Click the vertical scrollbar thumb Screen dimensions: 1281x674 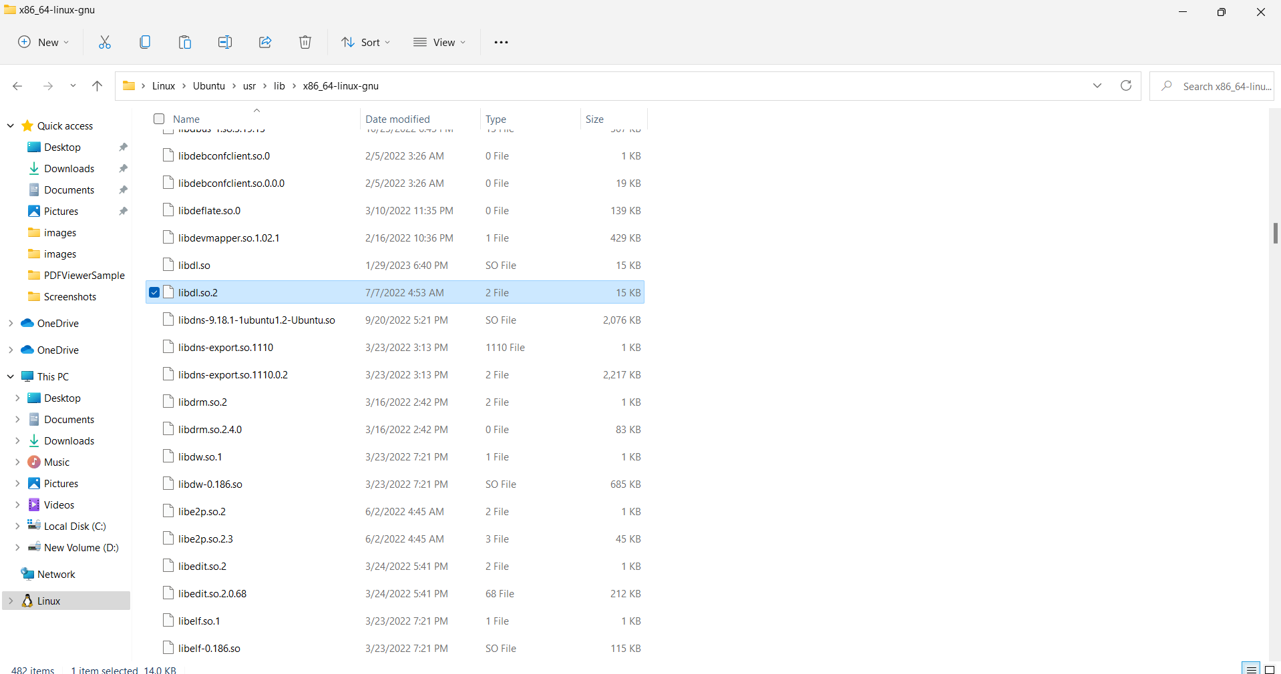click(x=1275, y=234)
